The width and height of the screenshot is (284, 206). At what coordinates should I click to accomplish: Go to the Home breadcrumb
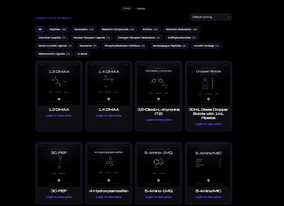(x=127, y=8)
